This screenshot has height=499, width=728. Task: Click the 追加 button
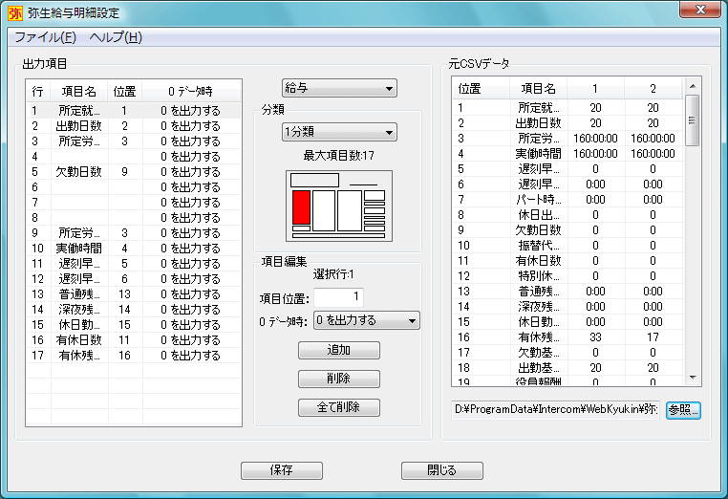coord(339,350)
